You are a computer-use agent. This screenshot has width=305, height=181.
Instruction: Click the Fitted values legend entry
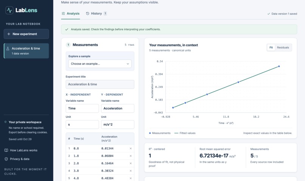point(185,133)
